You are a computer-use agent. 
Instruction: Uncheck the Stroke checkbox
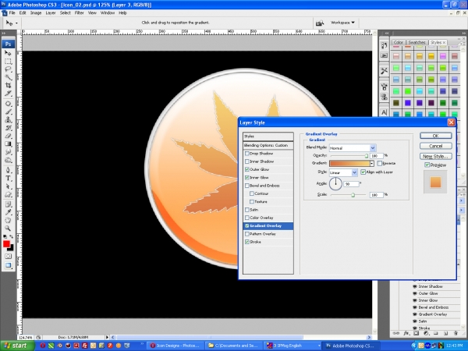coord(246,242)
